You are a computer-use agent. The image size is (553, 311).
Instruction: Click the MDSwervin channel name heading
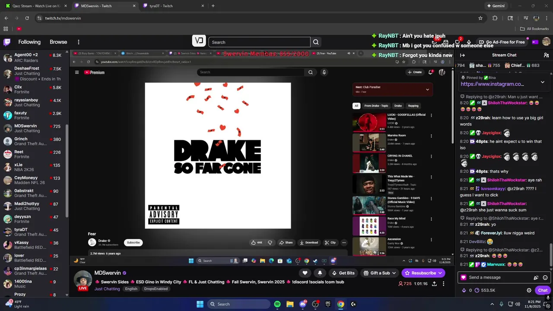click(x=108, y=273)
